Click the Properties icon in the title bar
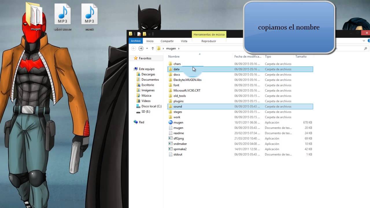 [139, 34]
